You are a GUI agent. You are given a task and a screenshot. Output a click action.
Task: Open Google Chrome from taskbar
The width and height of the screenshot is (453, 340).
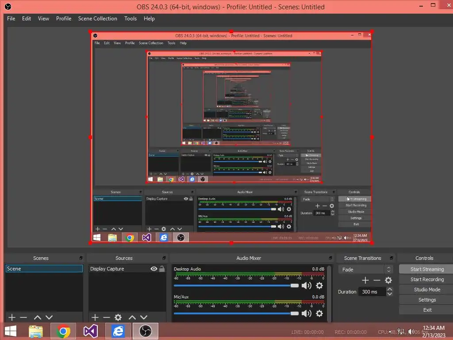point(63,331)
